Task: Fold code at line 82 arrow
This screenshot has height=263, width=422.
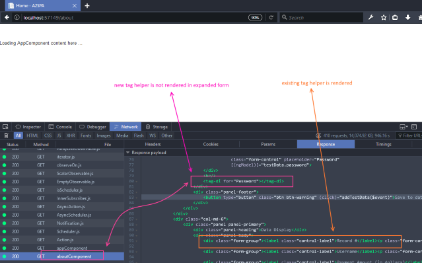Action: click(x=137, y=192)
